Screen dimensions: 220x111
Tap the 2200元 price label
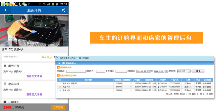point(9,107)
